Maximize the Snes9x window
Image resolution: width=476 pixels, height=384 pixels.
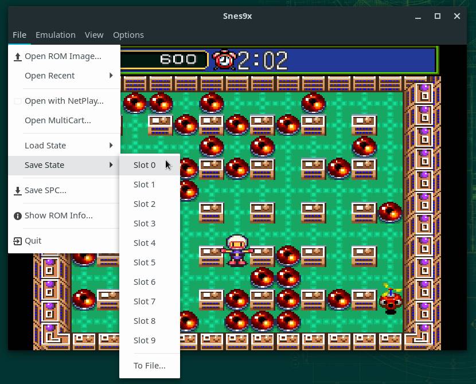pos(438,16)
